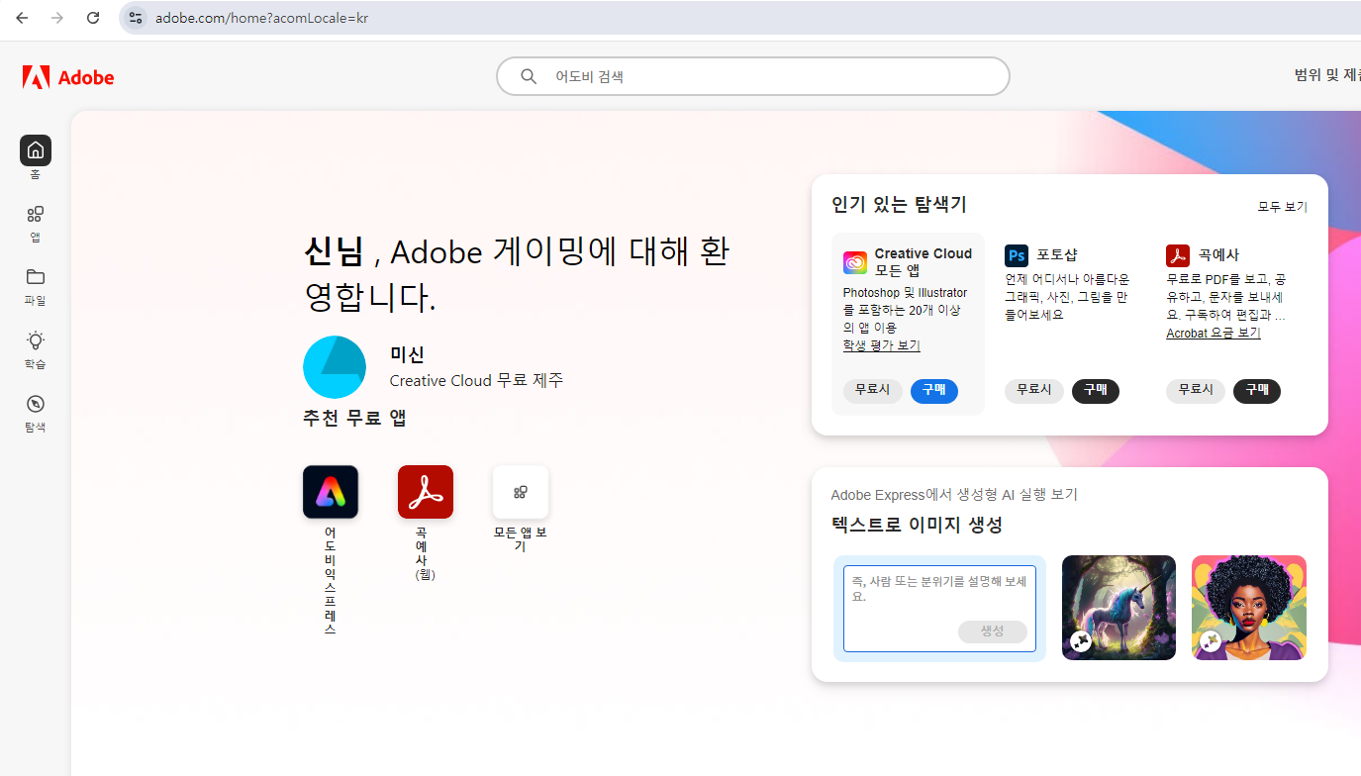Open the 모두 보기 link
The image size is (1361, 776).
coord(1282,207)
